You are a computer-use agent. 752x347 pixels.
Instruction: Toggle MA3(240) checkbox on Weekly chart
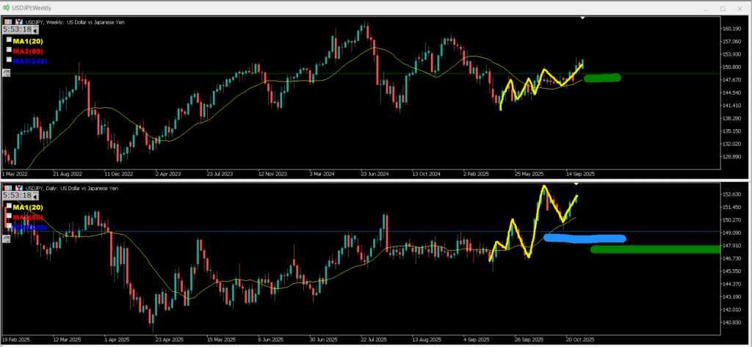(9, 59)
